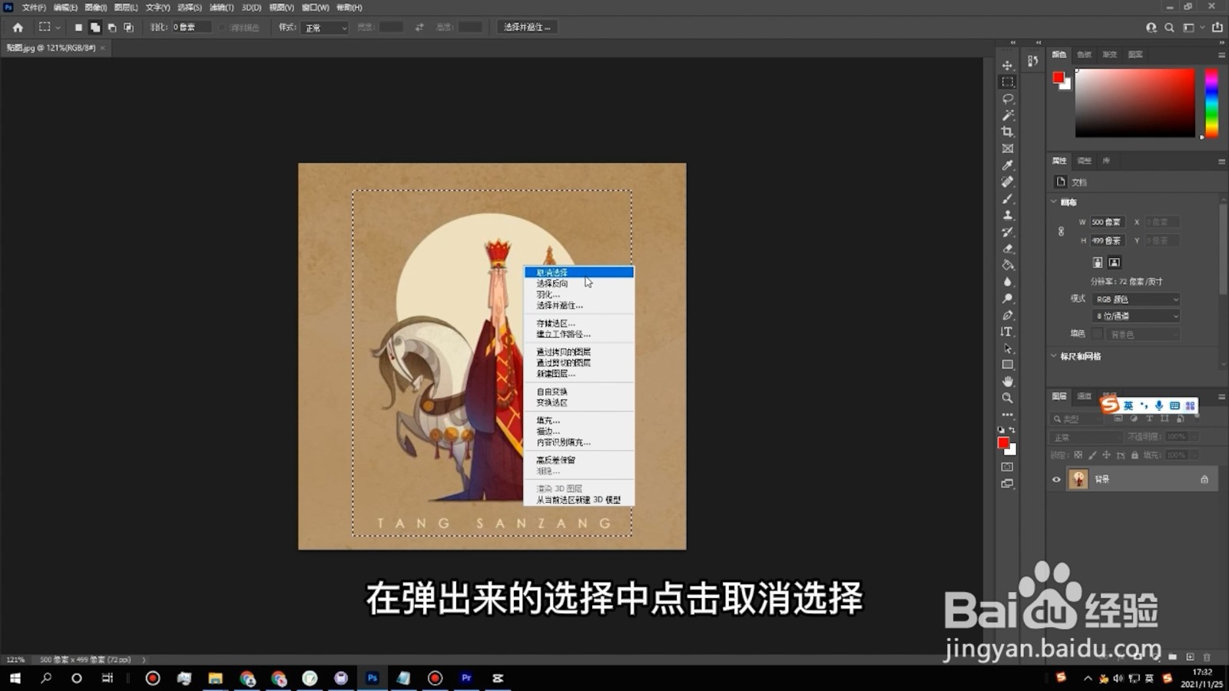This screenshot has width=1229, height=691.
Task: Click the 羽化 feather value field
Action: (x=191, y=27)
